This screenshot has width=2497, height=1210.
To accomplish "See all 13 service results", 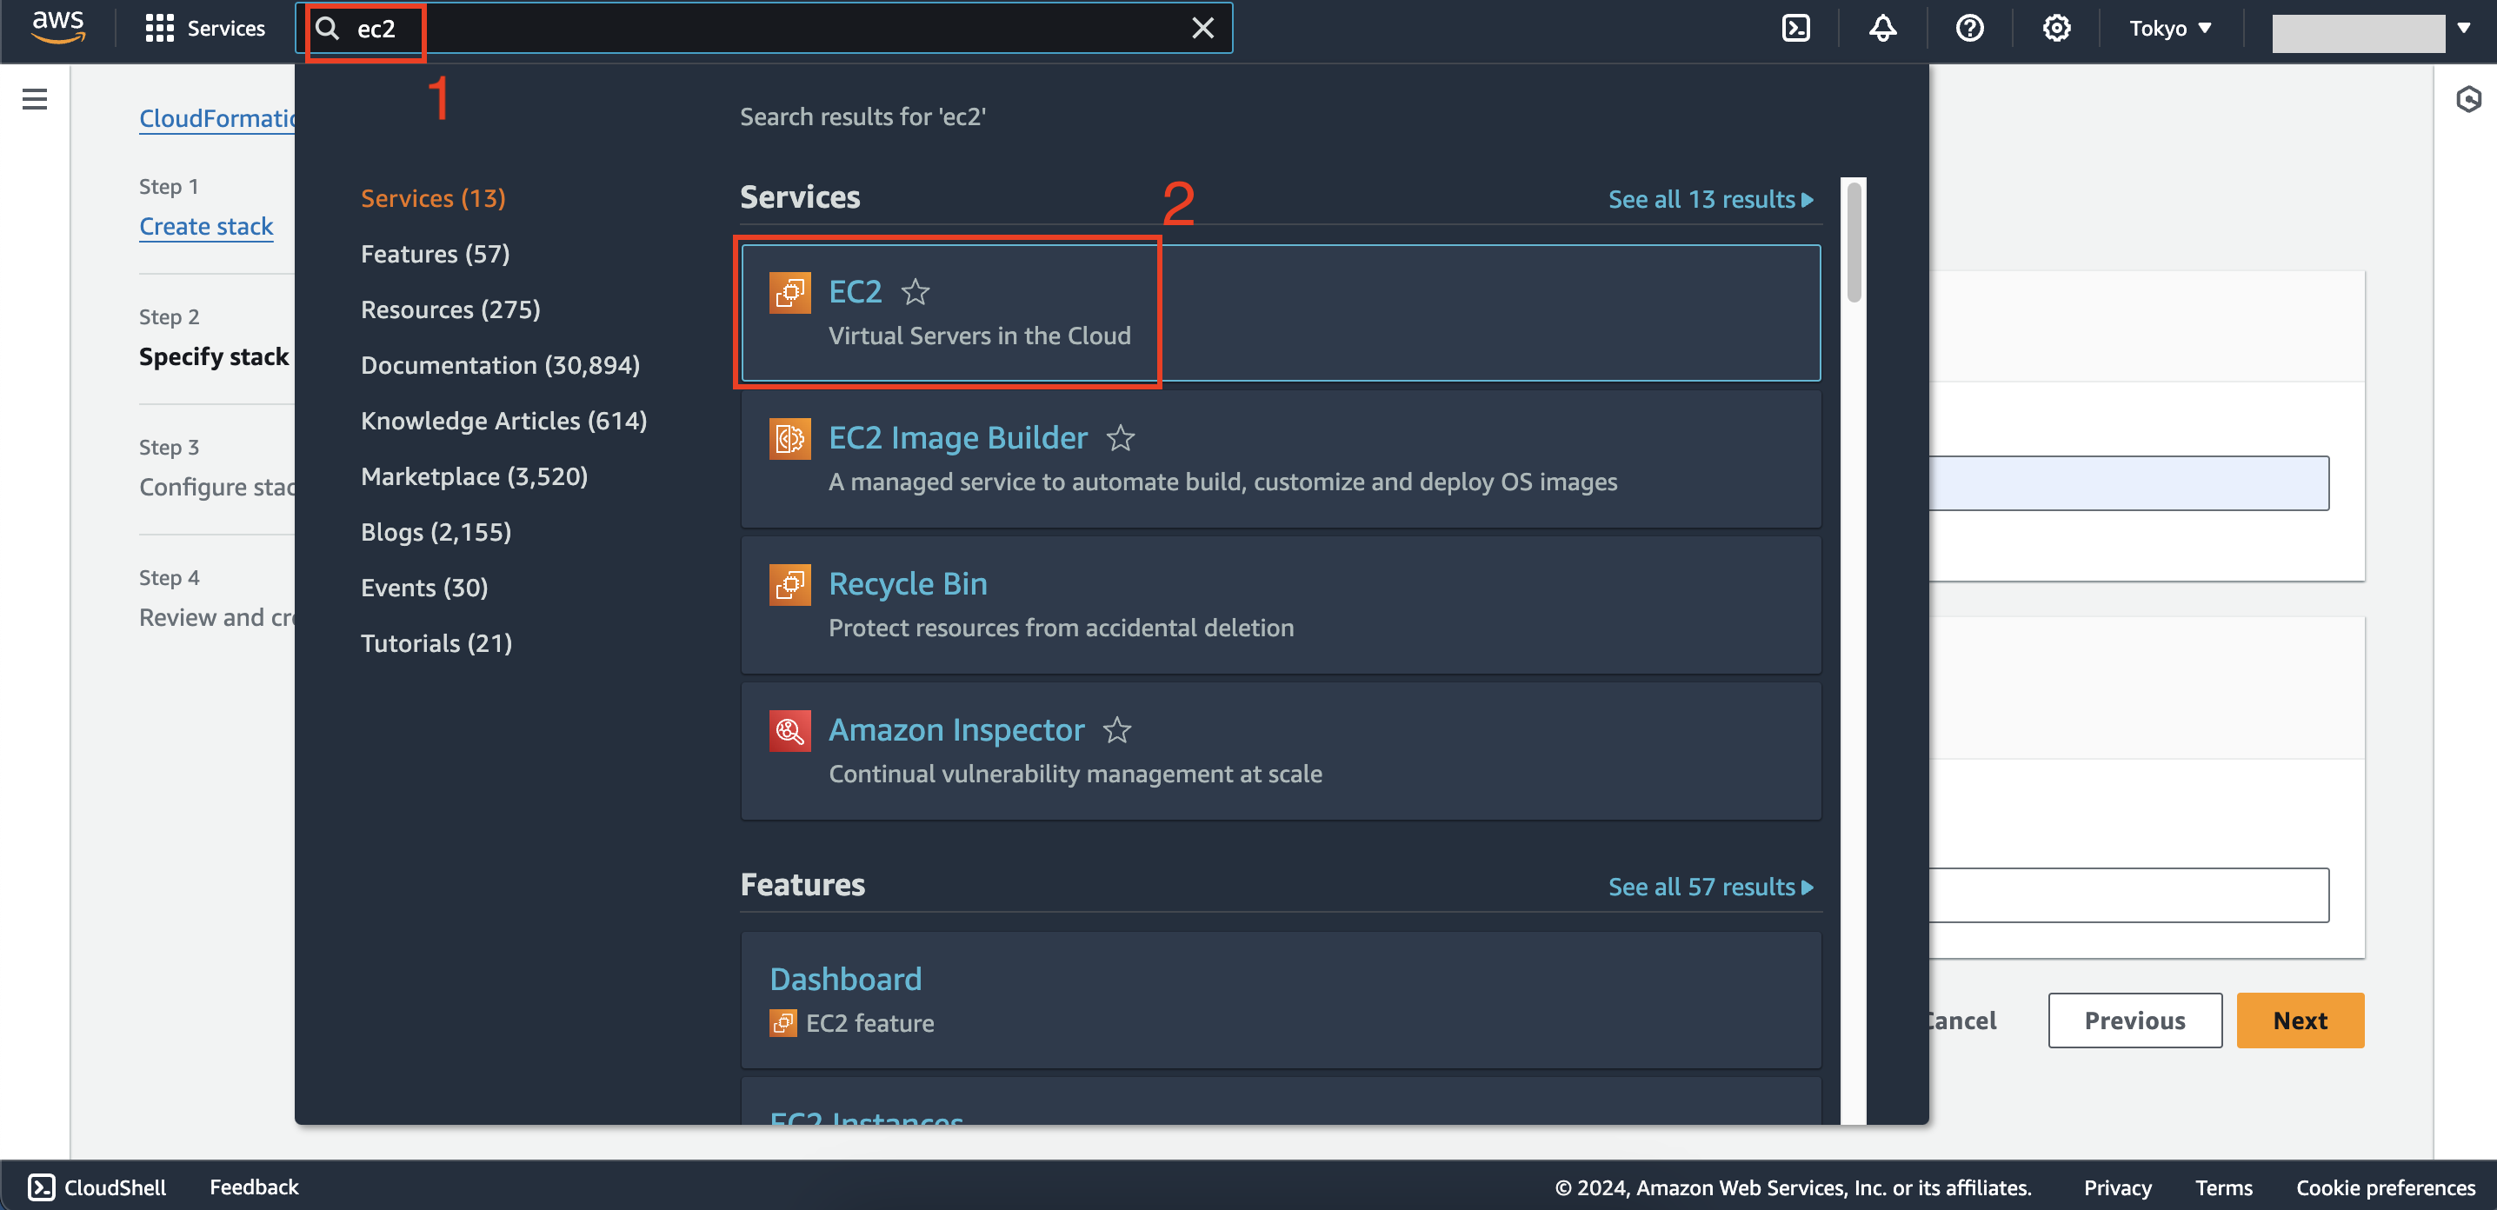I will coord(1710,200).
